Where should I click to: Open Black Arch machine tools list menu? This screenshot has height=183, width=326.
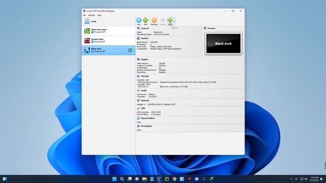pyautogui.click(x=130, y=50)
